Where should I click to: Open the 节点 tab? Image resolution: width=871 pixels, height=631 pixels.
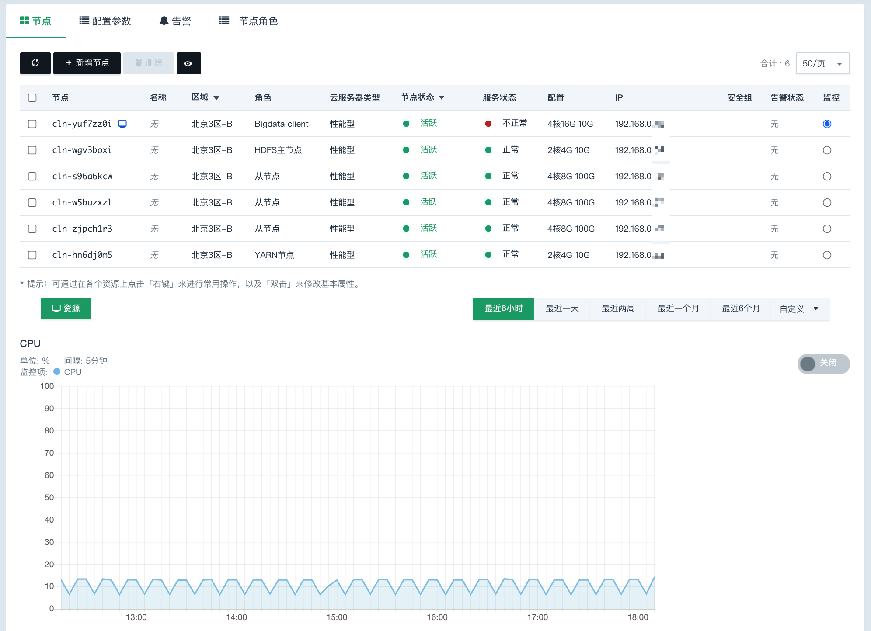36,21
